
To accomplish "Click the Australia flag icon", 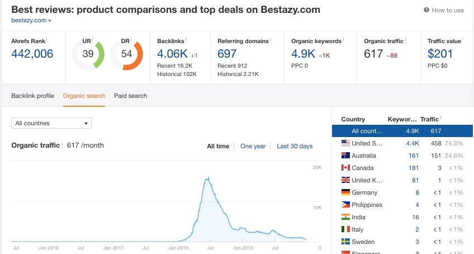I will [345, 156].
